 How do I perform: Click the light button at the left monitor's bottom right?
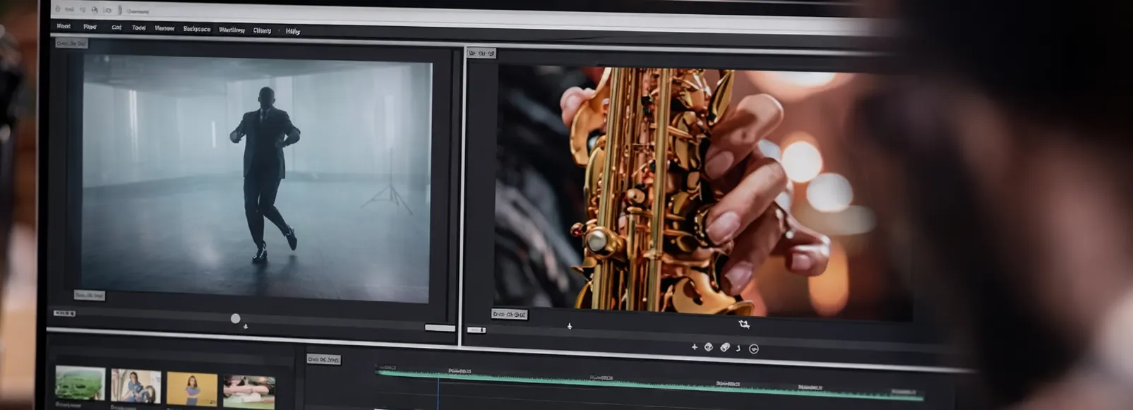pos(440,328)
